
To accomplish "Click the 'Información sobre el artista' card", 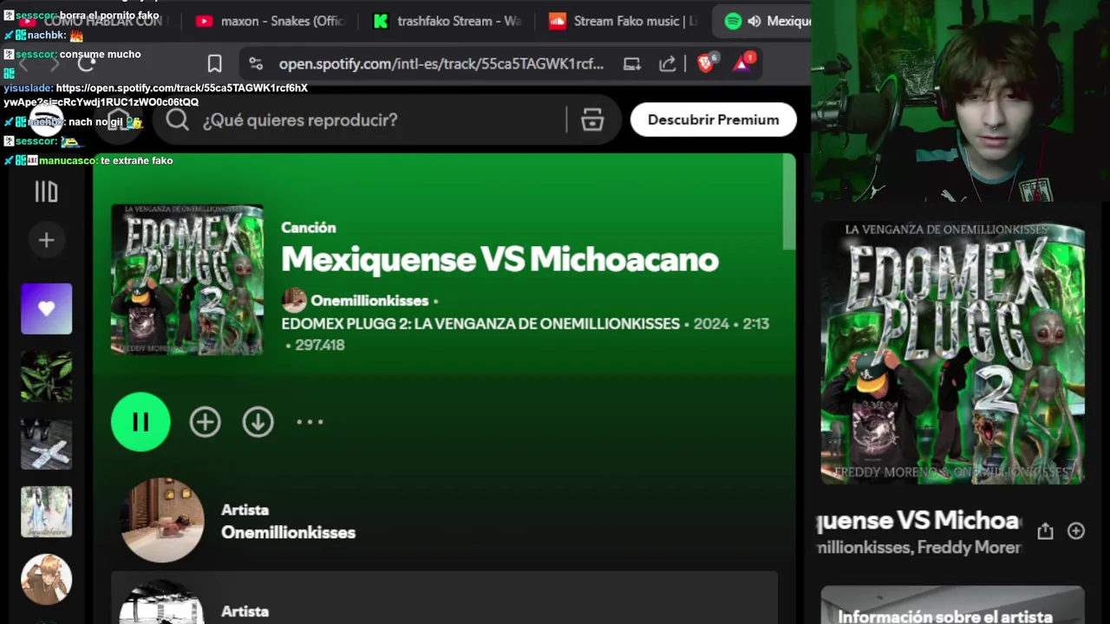I will tap(952, 605).
